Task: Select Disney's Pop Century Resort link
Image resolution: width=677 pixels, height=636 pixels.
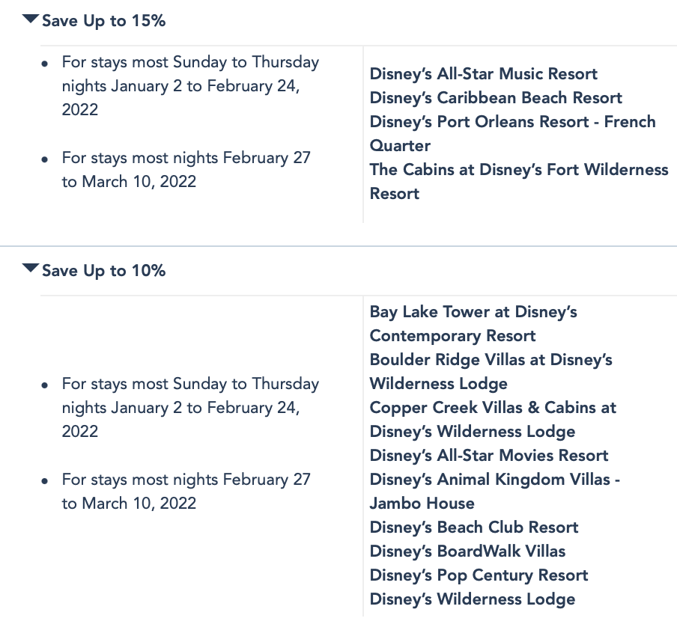Action: click(x=479, y=575)
